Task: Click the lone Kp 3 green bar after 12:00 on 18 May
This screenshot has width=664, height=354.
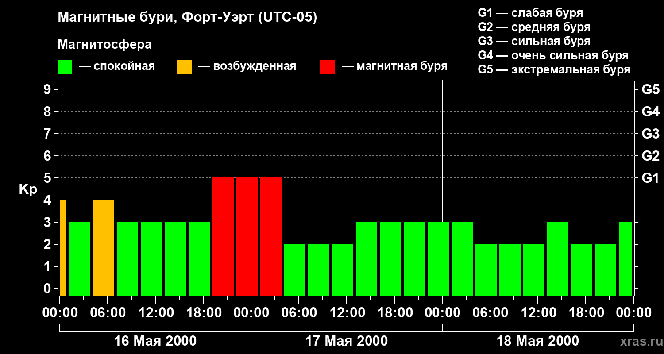Action: coord(558,258)
